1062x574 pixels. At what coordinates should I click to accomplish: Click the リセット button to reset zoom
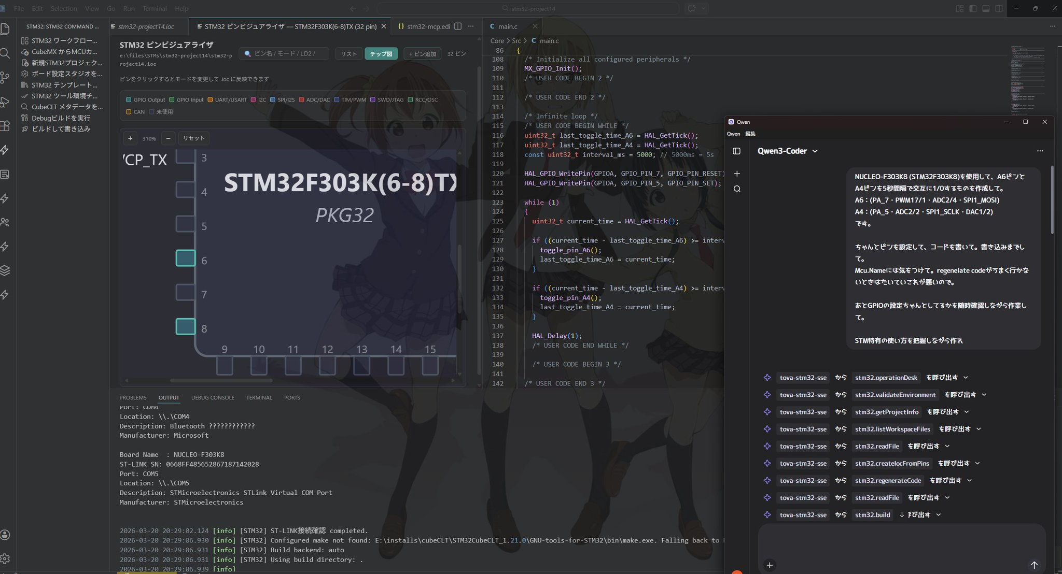click(193, 138)
